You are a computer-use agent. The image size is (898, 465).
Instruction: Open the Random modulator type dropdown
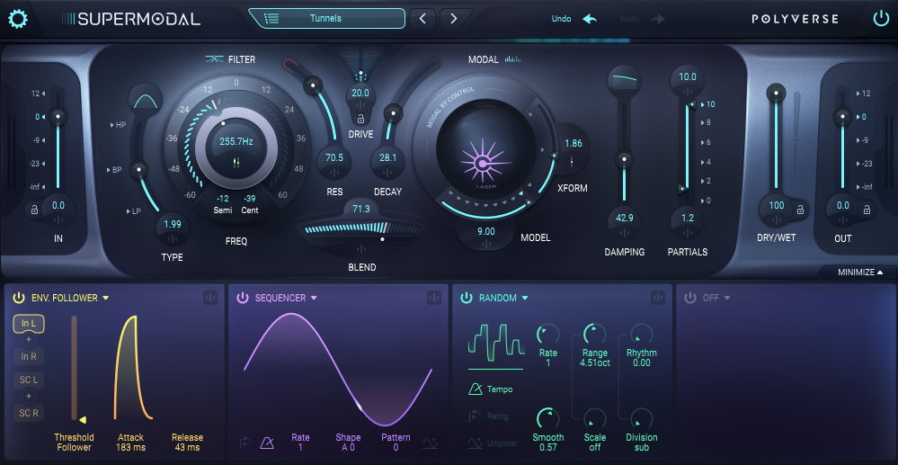pyautogui.click(x=525, y=298)
